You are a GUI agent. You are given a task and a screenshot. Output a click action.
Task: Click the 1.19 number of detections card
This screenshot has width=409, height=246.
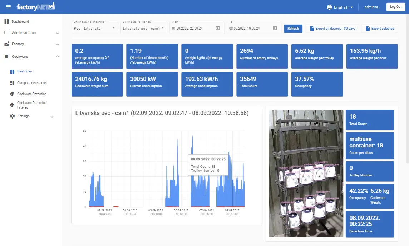[152, 56]
